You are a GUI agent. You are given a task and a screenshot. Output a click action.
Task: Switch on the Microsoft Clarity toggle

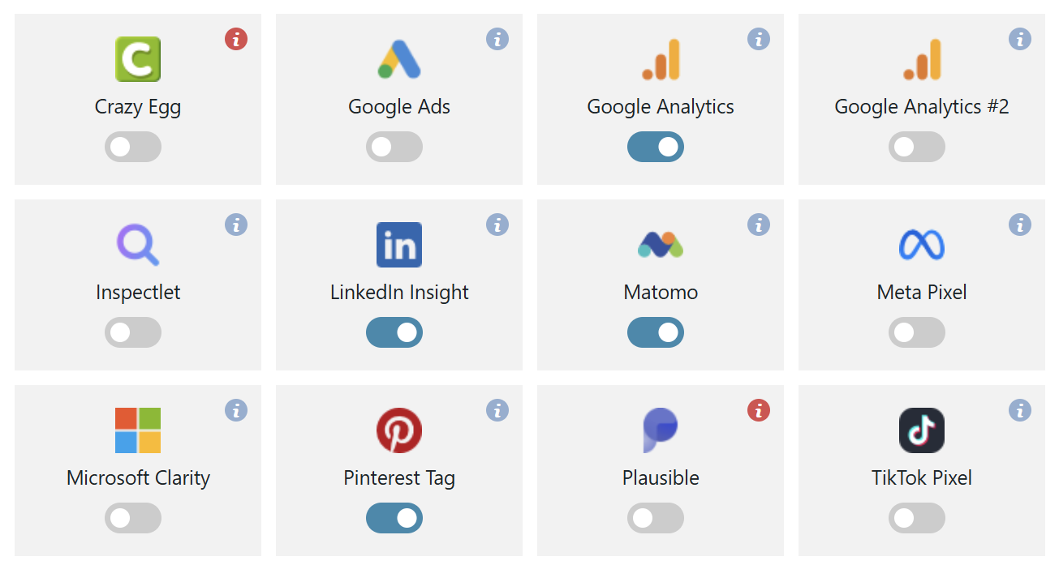coord(133,518)
